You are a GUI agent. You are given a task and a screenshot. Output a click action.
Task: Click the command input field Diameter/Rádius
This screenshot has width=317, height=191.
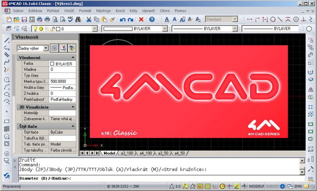pos(161,178)
